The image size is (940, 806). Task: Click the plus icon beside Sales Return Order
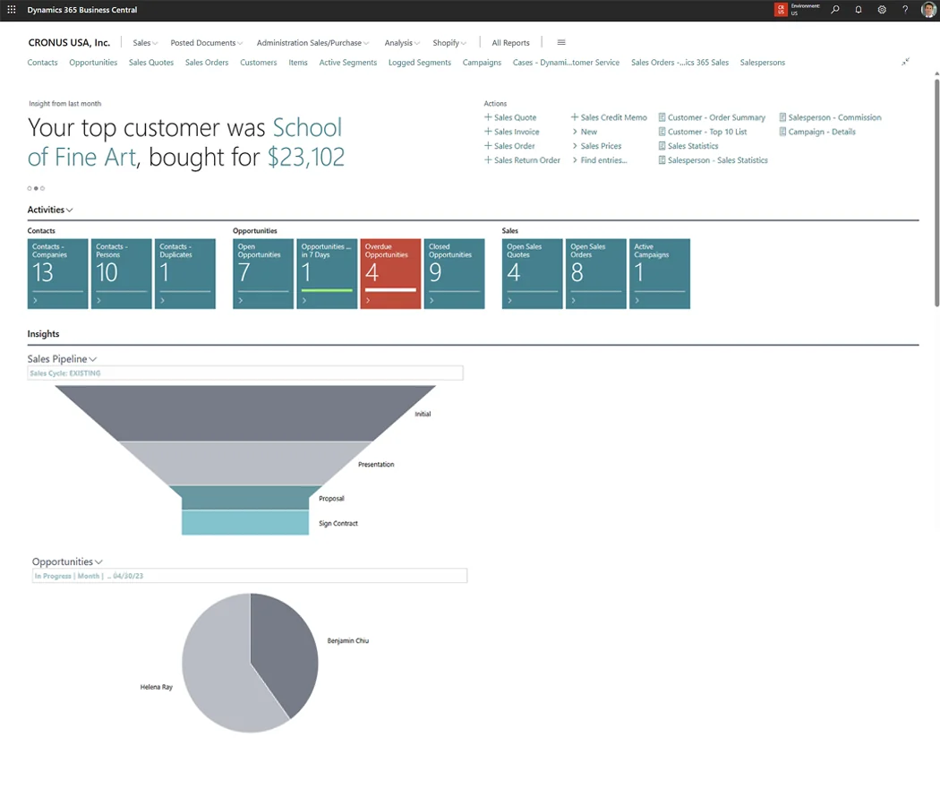[x=488, y=160]
